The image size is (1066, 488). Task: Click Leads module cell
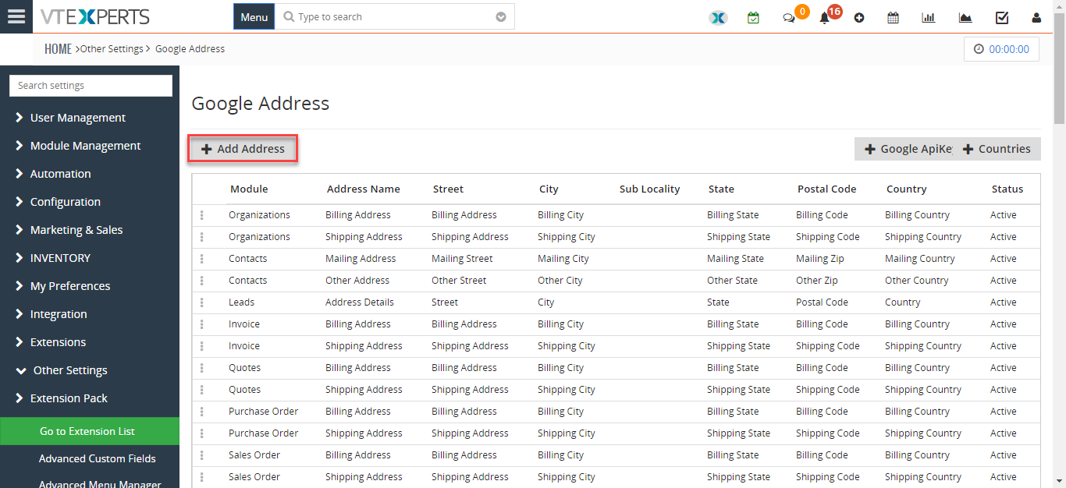242,302
